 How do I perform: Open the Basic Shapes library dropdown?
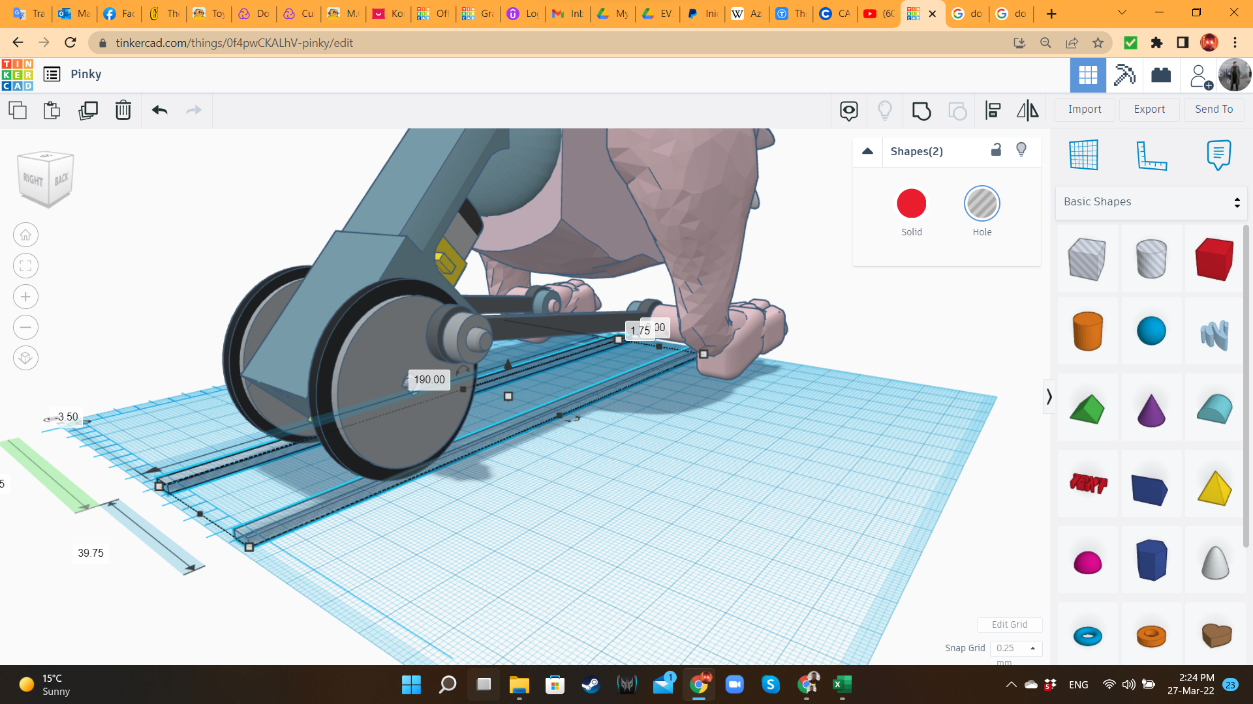(1151, 202)
